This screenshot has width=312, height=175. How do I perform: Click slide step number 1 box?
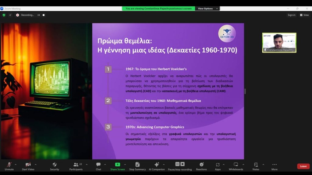click(108, 69)
